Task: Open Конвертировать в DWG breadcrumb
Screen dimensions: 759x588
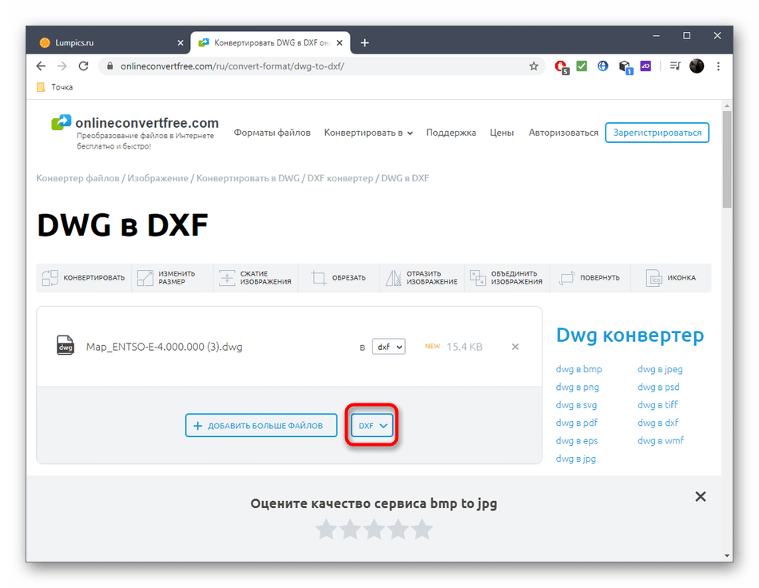Action: click(248, 178)
